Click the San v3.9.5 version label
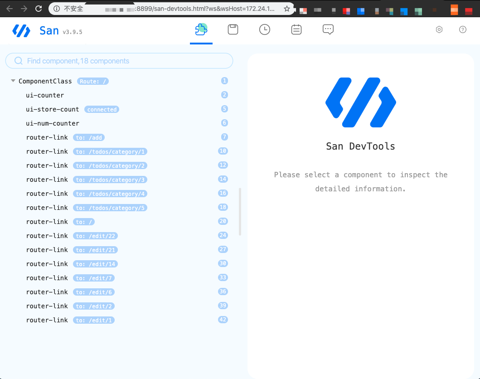Image resolution: width=480 pixels, height=379 pixels. [x=73, y=32]
